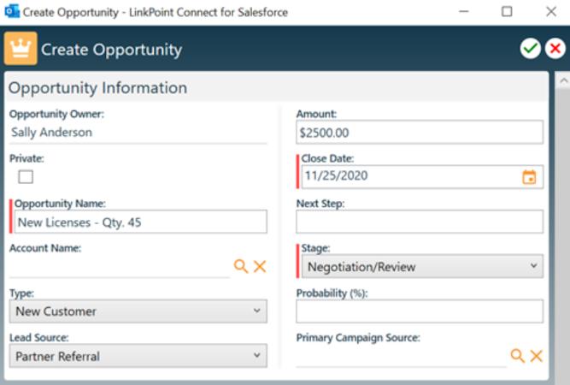Click the Amount input field
This screenshot has height=385, width=570.
pos(419,133)
